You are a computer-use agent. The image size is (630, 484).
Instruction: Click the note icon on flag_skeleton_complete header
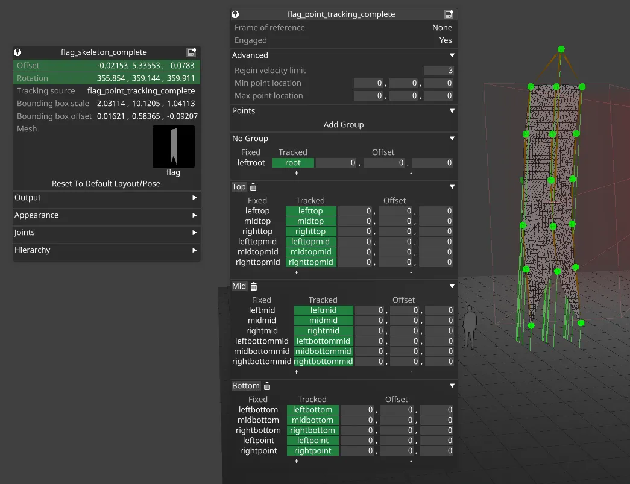point(192,52)
